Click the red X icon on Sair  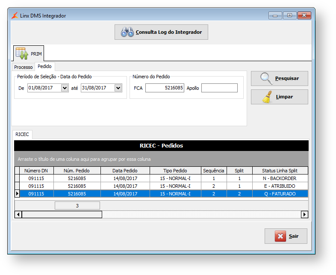[x=280, y=236]
